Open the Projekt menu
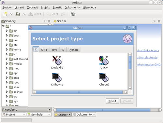Viewport: 163px width, 123px height. [x=45, y=7]
